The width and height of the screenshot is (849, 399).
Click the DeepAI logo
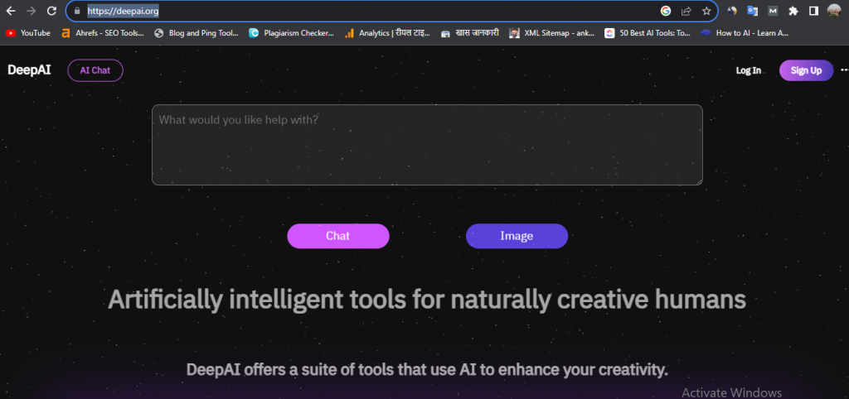coord(29,70)
